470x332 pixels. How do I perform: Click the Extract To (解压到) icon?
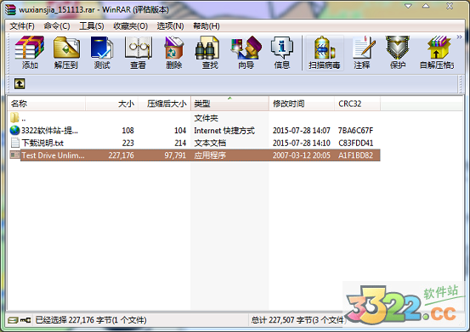66,48
